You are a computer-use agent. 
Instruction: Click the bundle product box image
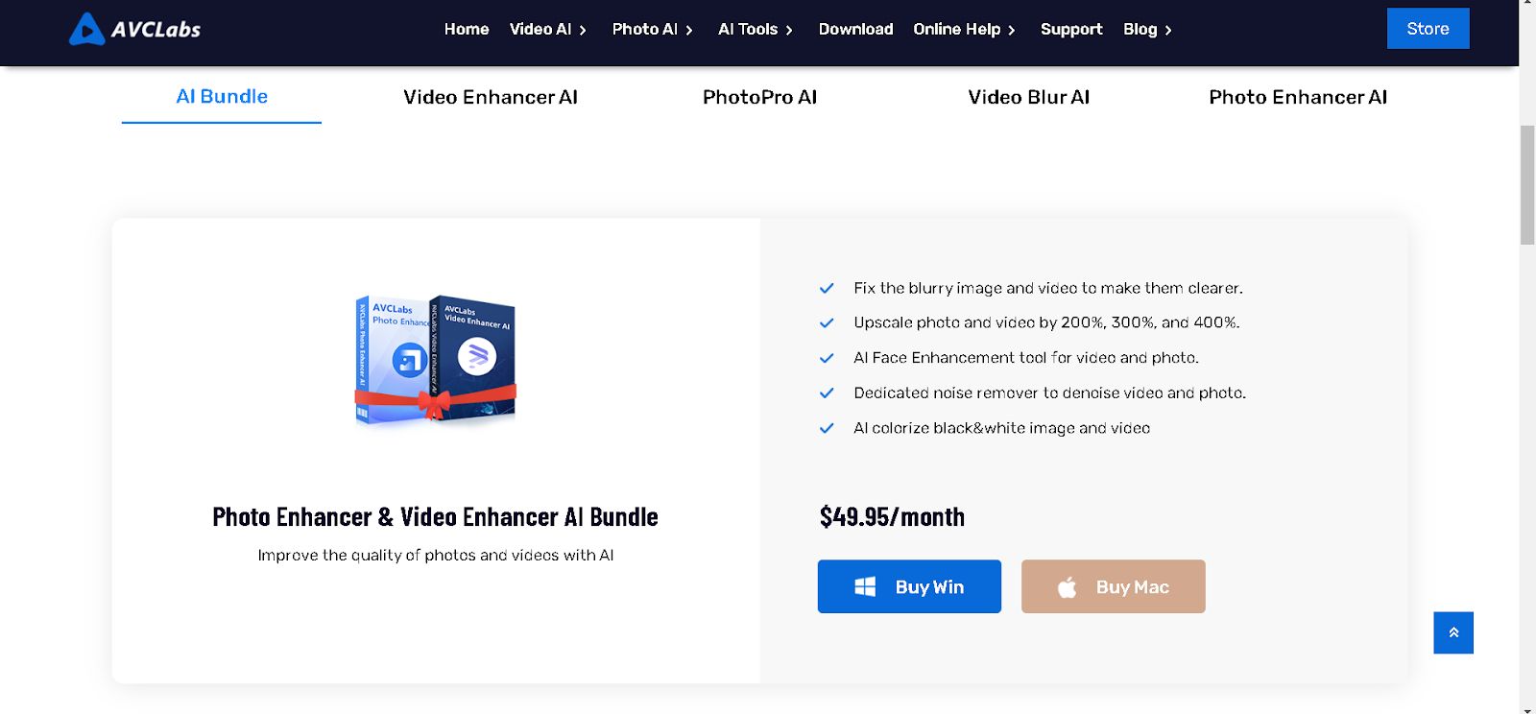pos(436,359)
